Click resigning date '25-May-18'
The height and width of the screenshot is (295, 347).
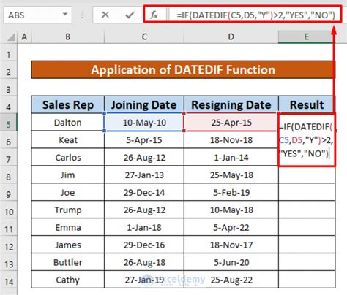[231, 175]
